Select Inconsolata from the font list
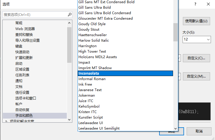Viewport: 215px width, 140px height. tap(125, 73)
